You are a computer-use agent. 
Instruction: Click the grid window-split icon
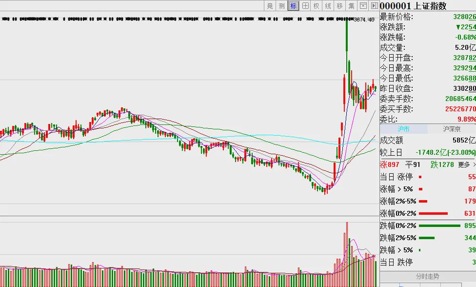click(305, 6)
